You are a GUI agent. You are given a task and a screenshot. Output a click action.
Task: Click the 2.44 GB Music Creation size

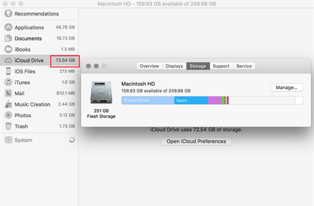[66, 104]
